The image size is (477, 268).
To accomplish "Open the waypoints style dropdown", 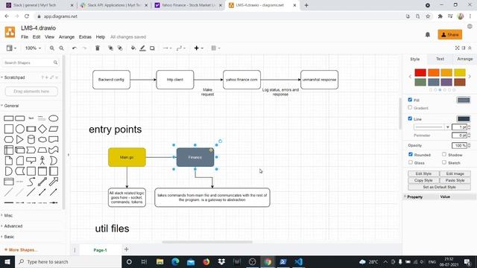I will [180, 48].
